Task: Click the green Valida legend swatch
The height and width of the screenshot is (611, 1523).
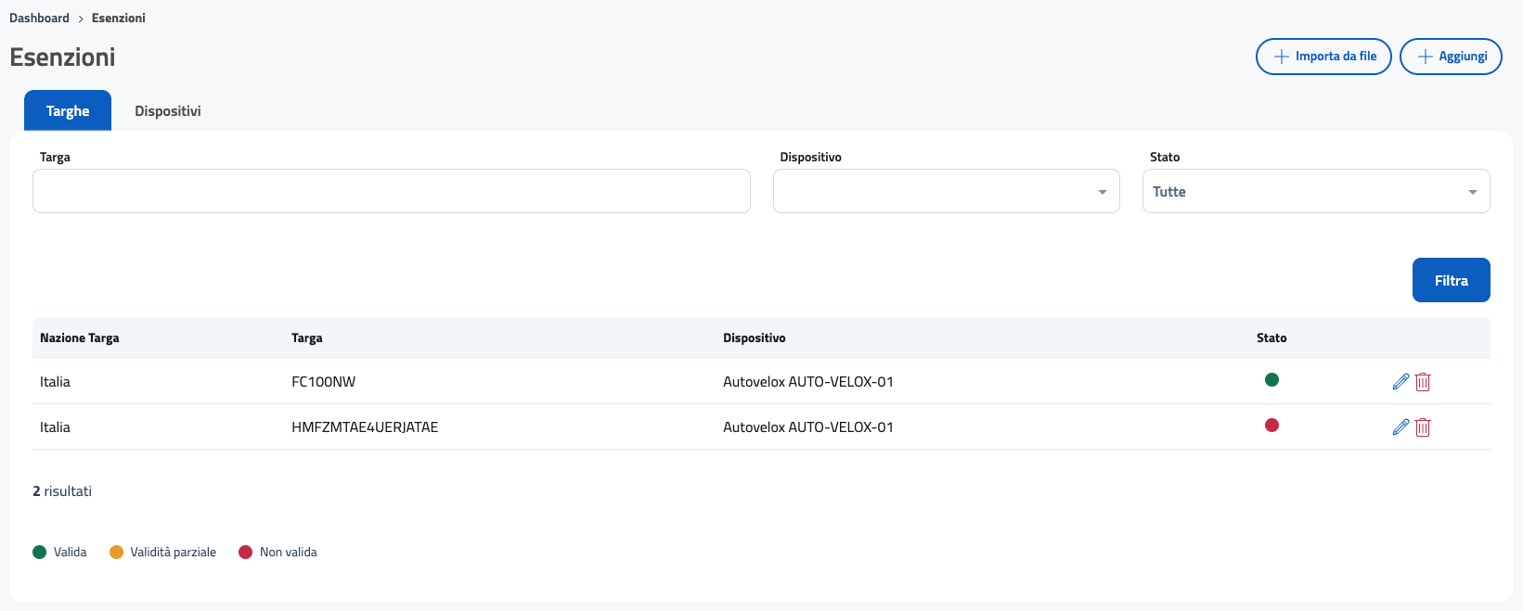Action: click(39, 553)
